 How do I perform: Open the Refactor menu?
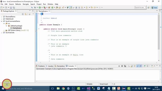tap(18, 4)
